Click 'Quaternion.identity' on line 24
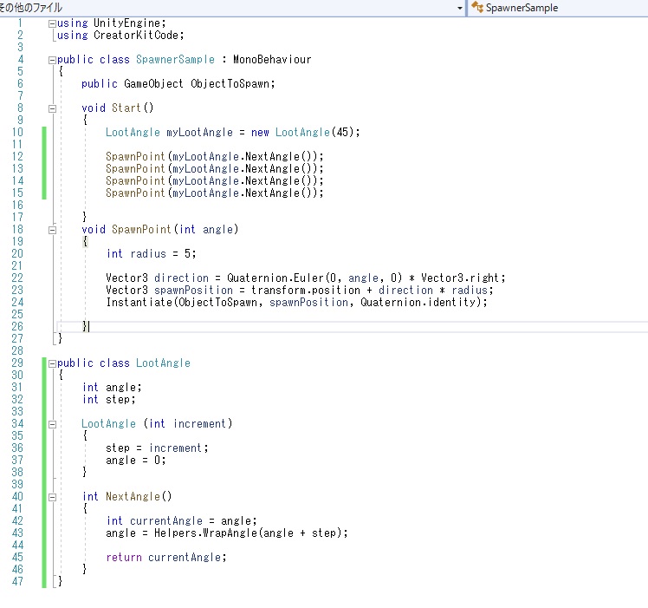 click(x=418, y=302)
